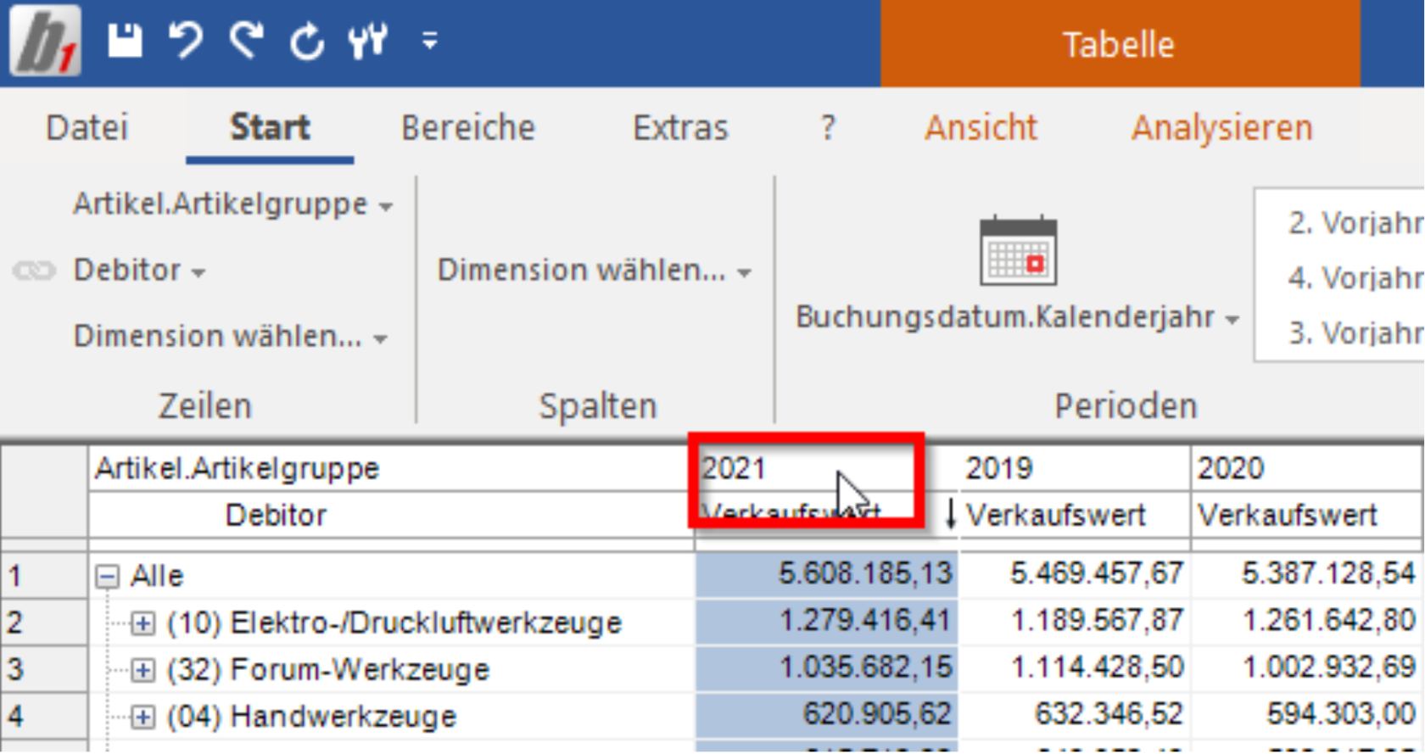The width and height of the screenshot is (1425, 754).
Task: Select the 2021 column header
Action: pyautogui.click(x=826, y=468)
